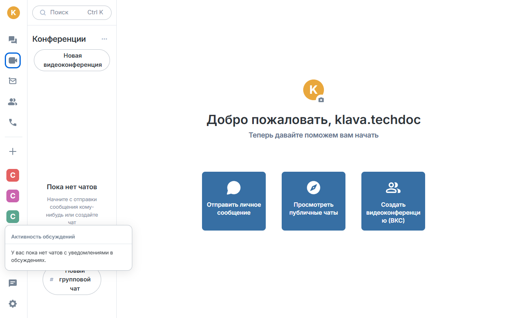Click Добро пожаловать, klava.techdoc heading
510x318 pixels.
click(314, 120)
